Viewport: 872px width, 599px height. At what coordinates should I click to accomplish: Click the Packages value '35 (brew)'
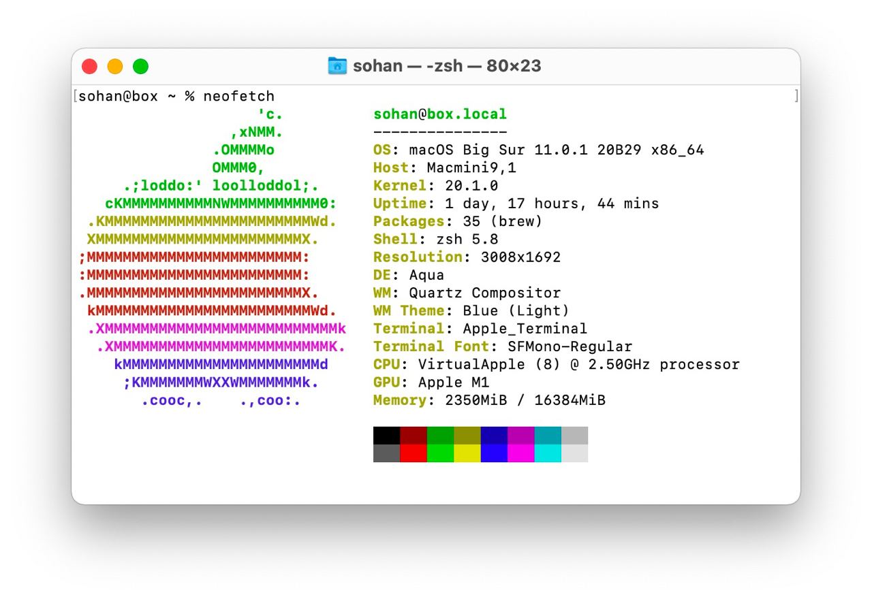[x=503, y=221]
